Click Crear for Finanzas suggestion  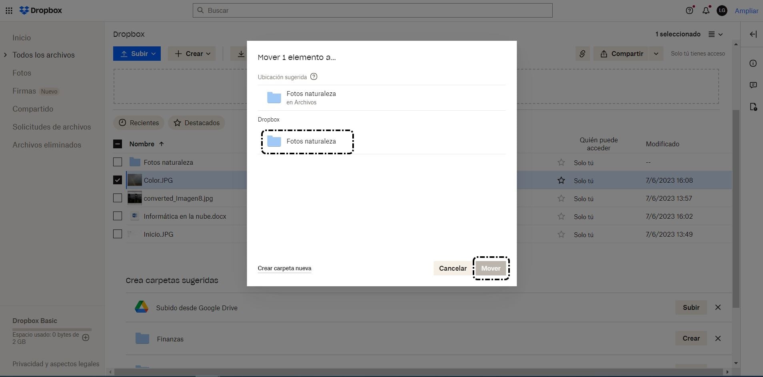[691, 338]
